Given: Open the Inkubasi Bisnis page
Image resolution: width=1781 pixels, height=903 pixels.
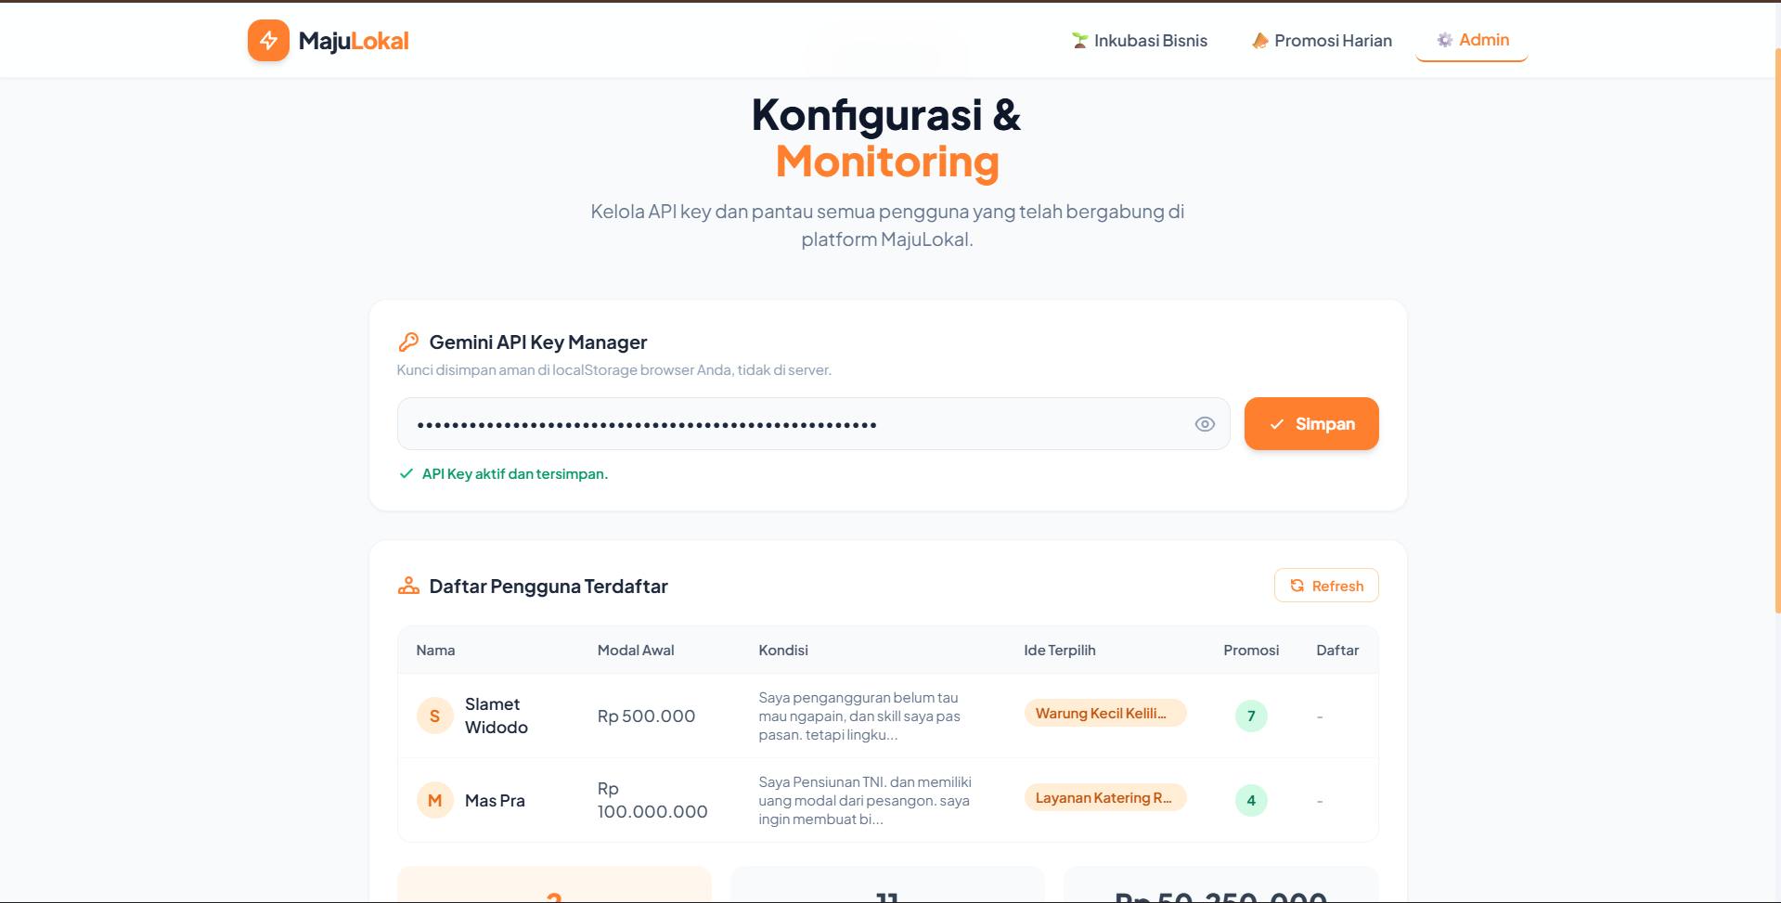Looking at the screenshot, I should click(1140, 41).
